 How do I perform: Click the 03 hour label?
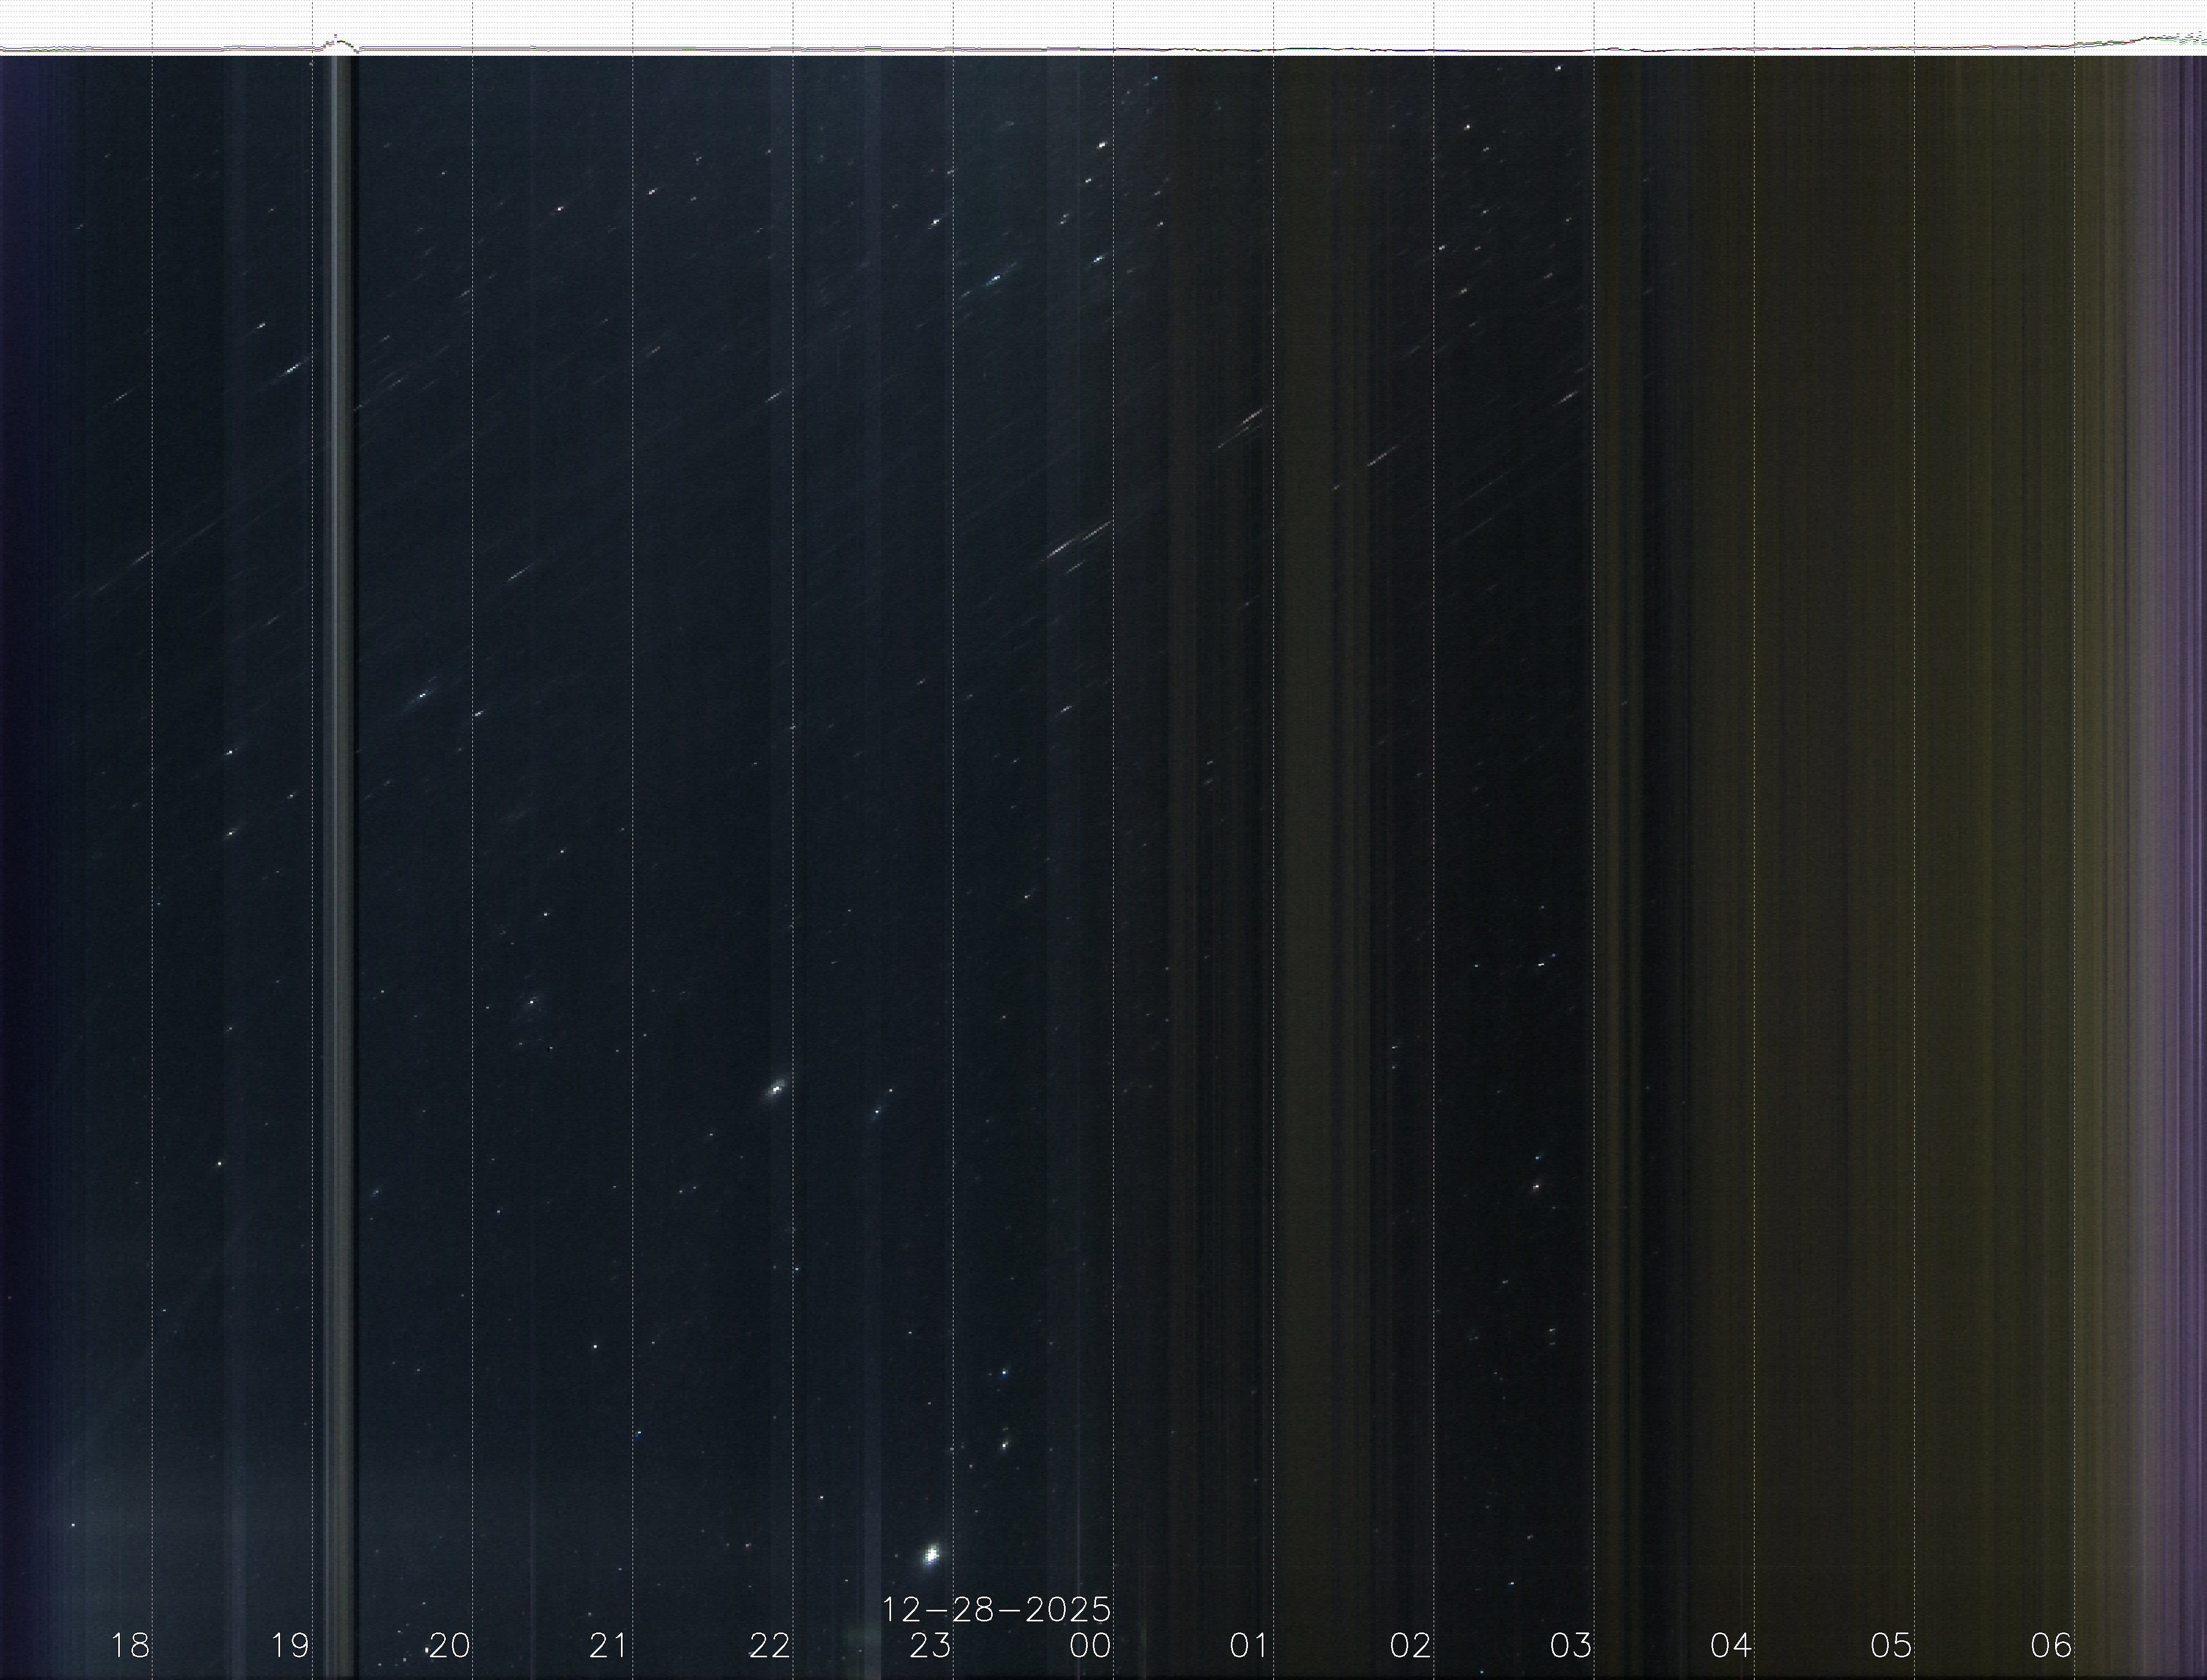click(x=1570, y=1645)
